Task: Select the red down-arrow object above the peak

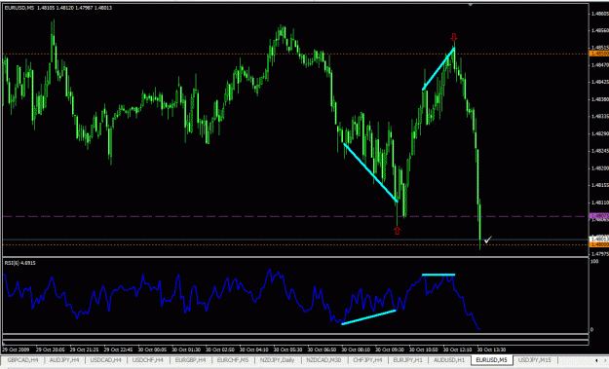Action: coord(454,37)
